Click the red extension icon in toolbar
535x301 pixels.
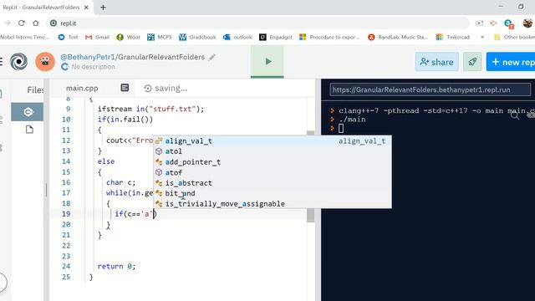[x=493, y=23]
